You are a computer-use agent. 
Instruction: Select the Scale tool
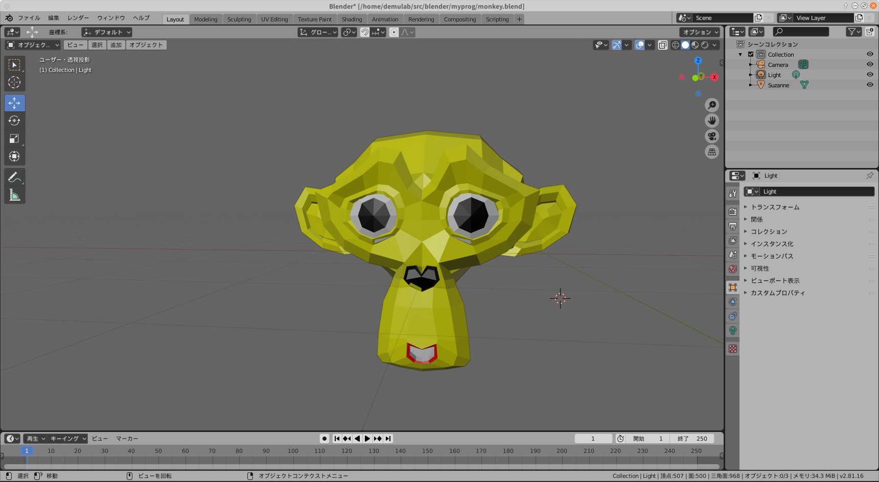[14, 138]
